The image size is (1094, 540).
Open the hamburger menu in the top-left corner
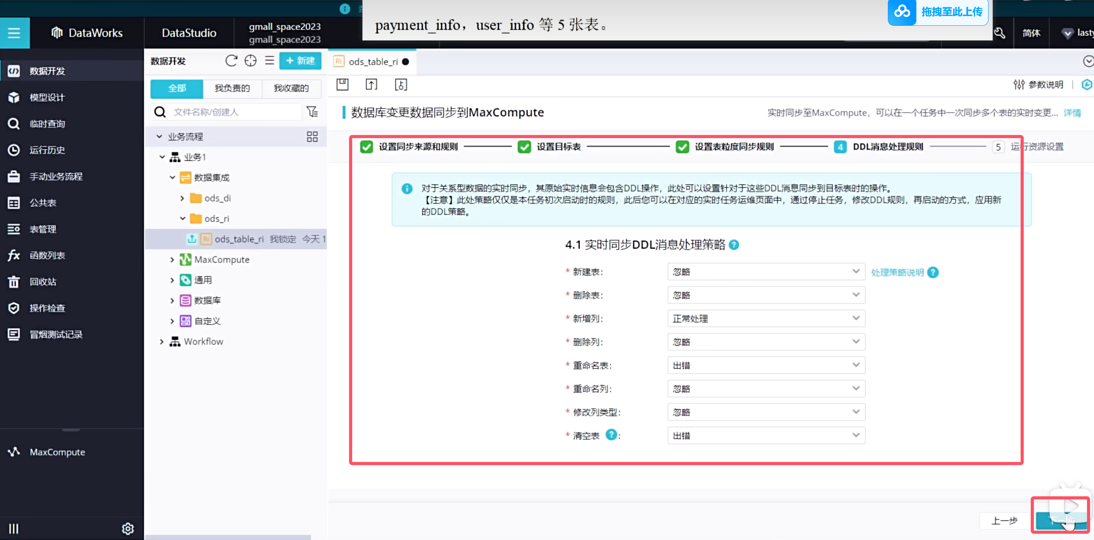tap(14, 33)
